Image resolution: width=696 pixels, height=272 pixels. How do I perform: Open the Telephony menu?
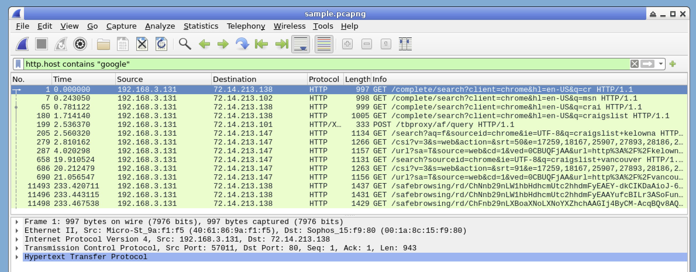pos(246,26)
